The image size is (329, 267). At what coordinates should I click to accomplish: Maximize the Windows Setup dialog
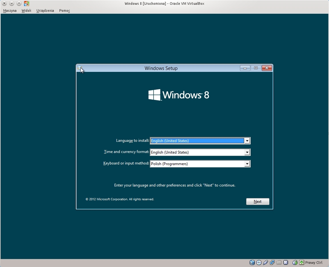pyautogui.click(x=256, y=68)
